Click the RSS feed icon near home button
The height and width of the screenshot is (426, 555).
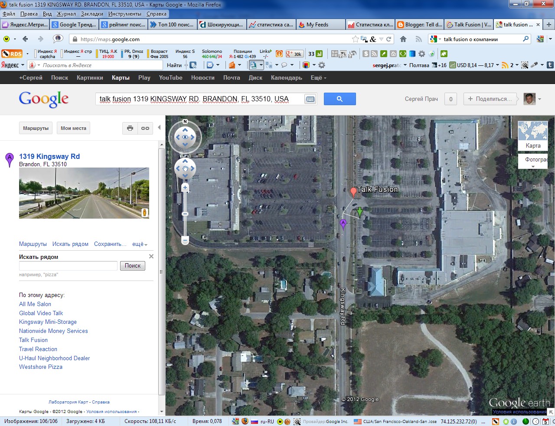[x=418, y=39]
